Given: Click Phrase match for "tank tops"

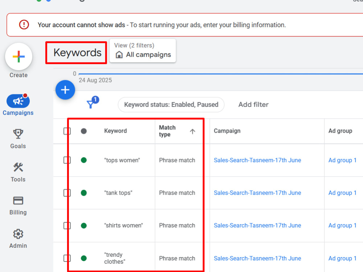Looking at the screenshot, I should (x=177, y=193).
